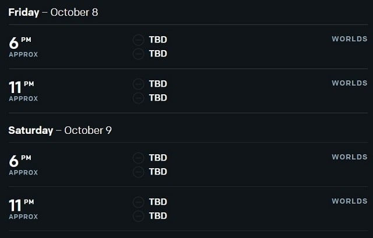Open the WORLDS label on Saturday 11 PM match
The image size is (373, 238).
350,201
